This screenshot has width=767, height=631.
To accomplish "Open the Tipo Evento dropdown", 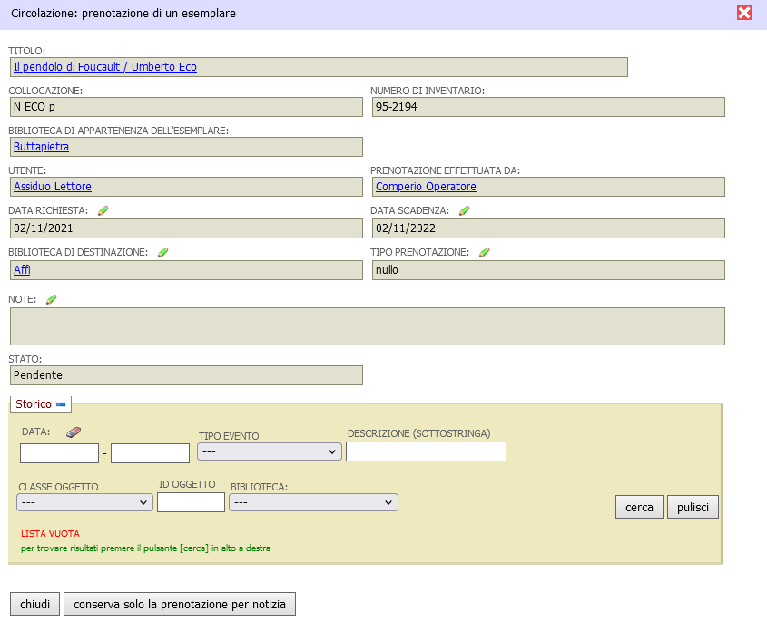I will (x=269, y=451).
